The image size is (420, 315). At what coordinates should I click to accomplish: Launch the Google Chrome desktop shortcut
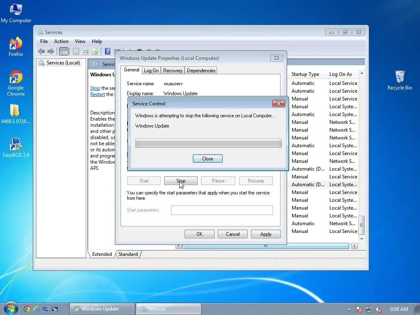(16, 83)
